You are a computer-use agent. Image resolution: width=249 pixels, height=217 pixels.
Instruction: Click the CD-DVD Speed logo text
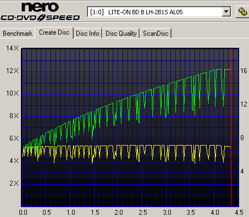pos(40,18)
